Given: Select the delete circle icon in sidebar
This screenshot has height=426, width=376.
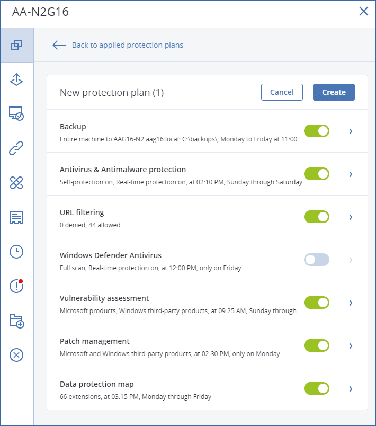Looking at the screenshot, I should click(16, 355).
